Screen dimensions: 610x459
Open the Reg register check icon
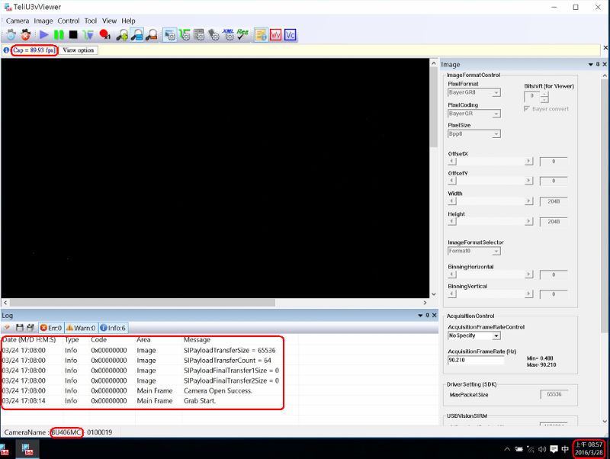click(242, 34)
